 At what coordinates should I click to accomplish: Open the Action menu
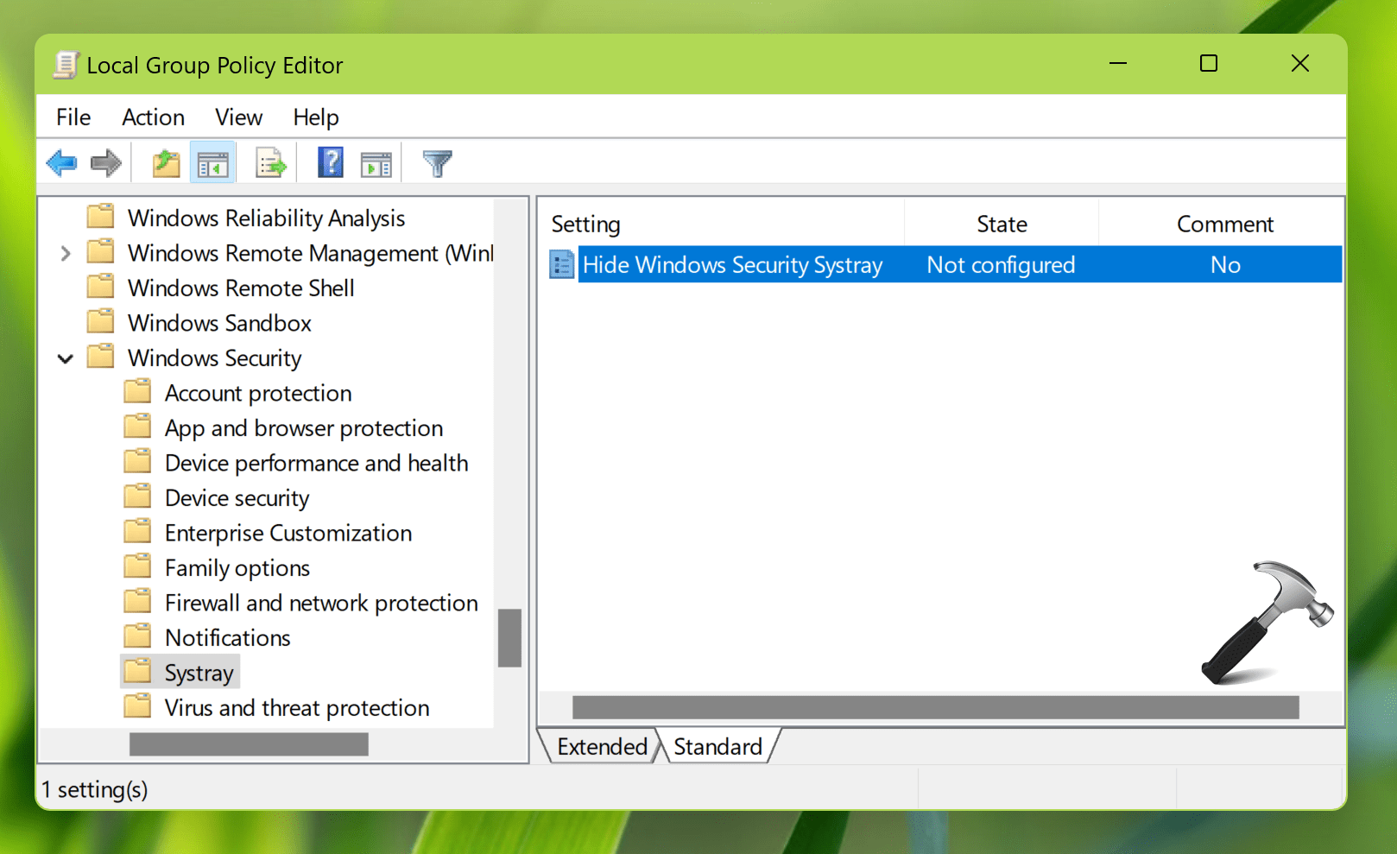(x=153, y=117)
